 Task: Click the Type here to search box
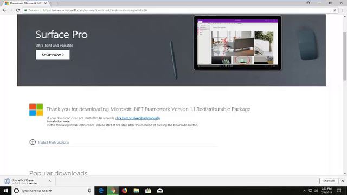pyautogui.click(x=53, y=191)
